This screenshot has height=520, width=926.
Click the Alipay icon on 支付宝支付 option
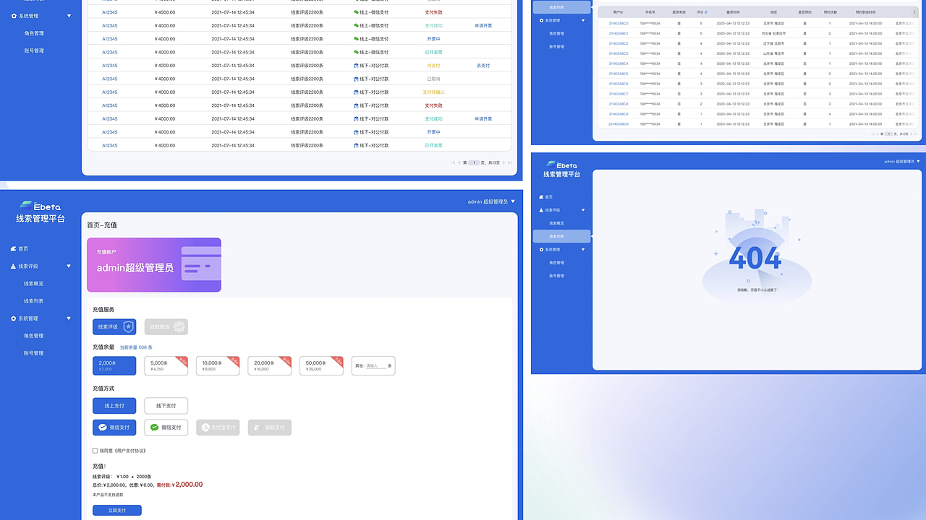point(206,428)
